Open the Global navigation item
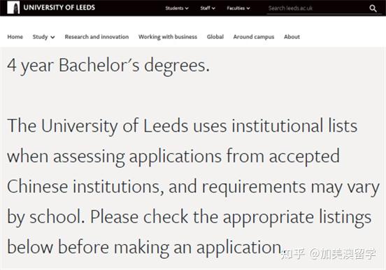The height and width of the screenshot is (270, 386). point(215,36)
